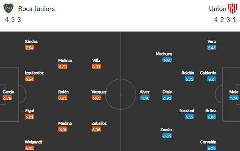Select Machuca's N/A rating badge

click(x=167, y=60)
